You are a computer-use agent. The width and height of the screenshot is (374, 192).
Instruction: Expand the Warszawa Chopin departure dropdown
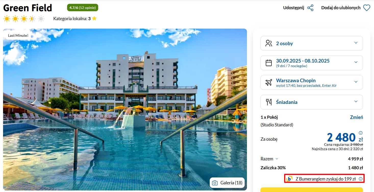click(311, 82)
